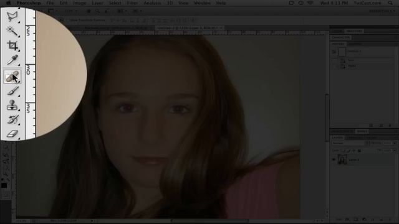Toggle lock image pixels
The width and height of the screenshot is (399, 224).
349,151
